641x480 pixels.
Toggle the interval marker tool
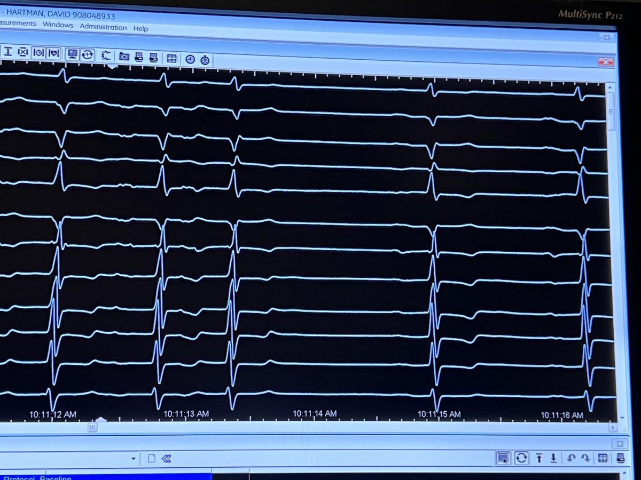38,53
